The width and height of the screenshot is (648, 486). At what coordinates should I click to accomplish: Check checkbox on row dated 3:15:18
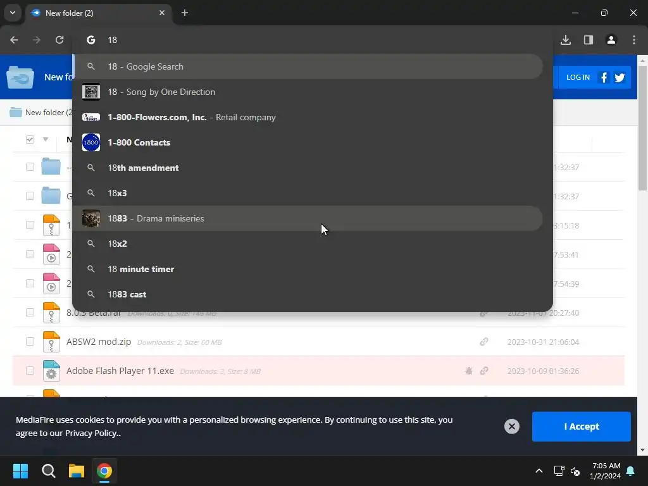[30, 225]
